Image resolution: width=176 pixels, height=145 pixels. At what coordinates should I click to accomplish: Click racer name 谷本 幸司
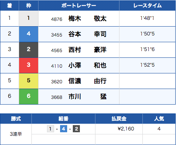pyautogui.click(x=87, y=34)
